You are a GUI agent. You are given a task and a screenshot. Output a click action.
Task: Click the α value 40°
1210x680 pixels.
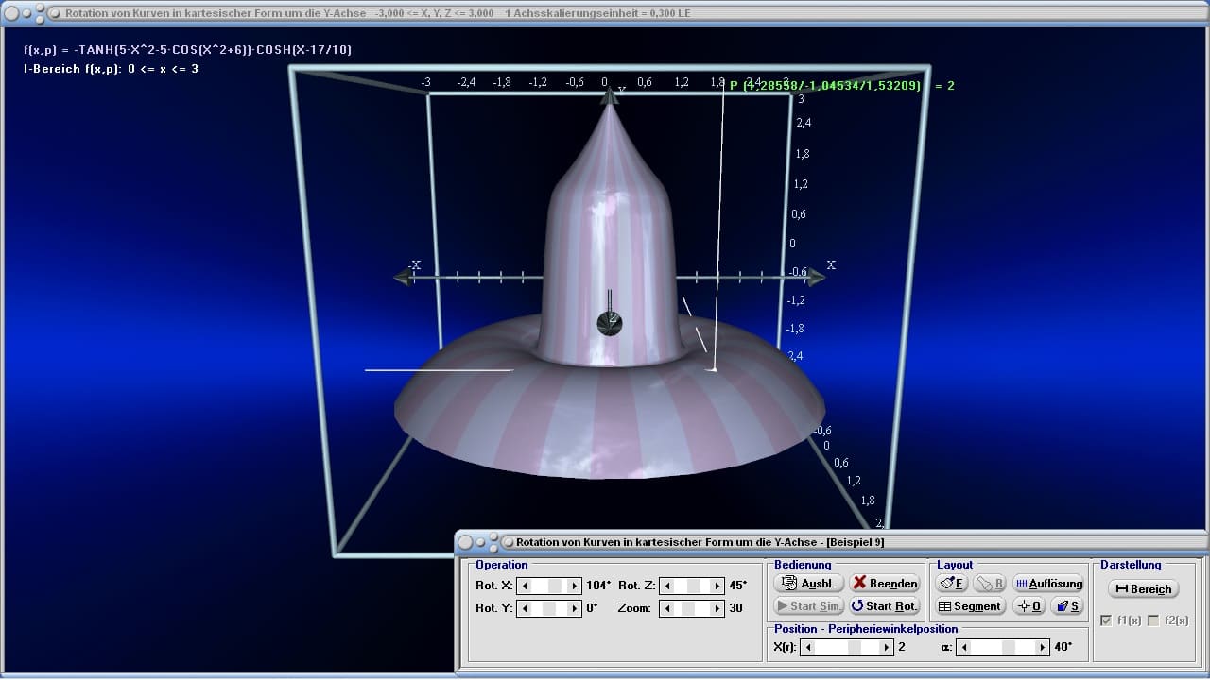[1063, 647]
